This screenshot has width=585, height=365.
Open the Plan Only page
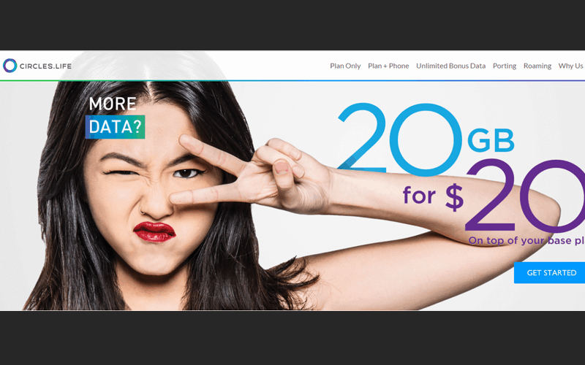[345, 66]
